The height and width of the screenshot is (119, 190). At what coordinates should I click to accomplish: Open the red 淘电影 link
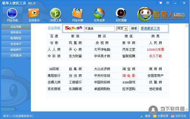click(129, 76)
